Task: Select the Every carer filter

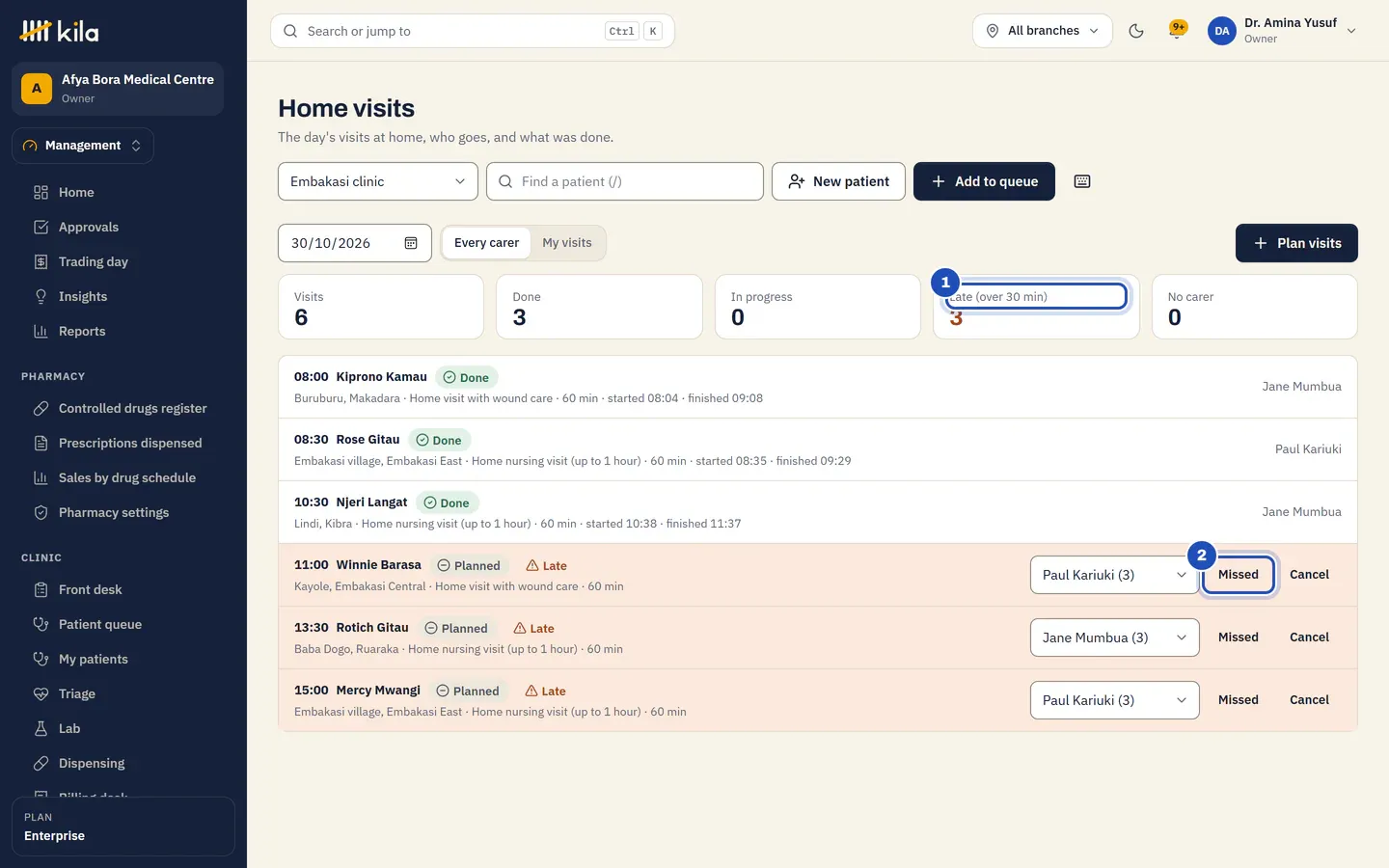Action: pos(486,243)
